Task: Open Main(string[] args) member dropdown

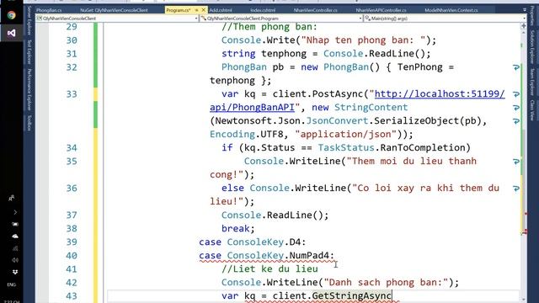Action: pyautogui.click(x=445, y=19)
